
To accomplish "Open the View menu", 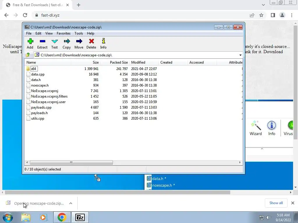I will [49, 33].
